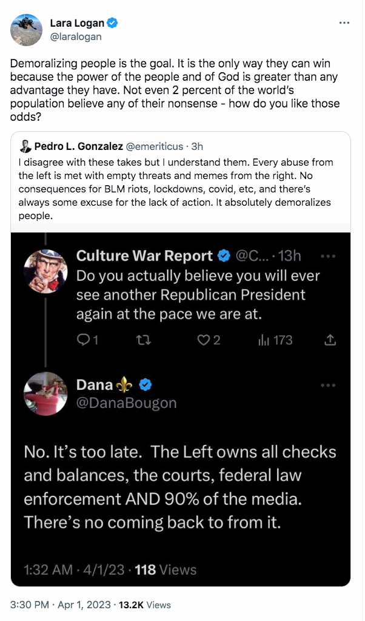365x621 pixels.
Task: Open the Culture War Report tweet options menu
Action: pos(328,256)
